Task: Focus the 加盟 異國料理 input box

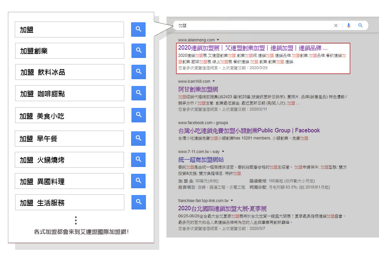Action: click(x=69, y=181)
